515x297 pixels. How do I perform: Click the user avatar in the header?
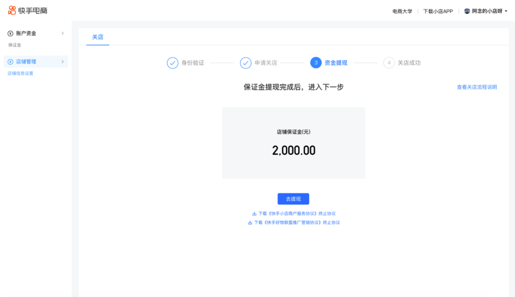pyautogui.click(x=467, y=11)
